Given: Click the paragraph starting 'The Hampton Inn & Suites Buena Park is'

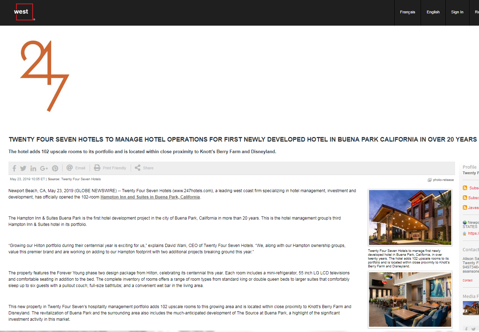Looking at the screenshot, I should tap(175, 221).
